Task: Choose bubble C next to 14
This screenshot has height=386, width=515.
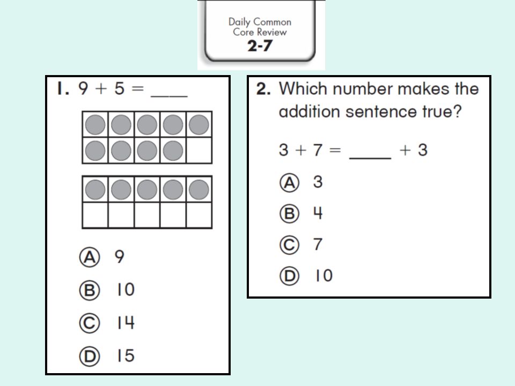Action: tap(90, 323)
